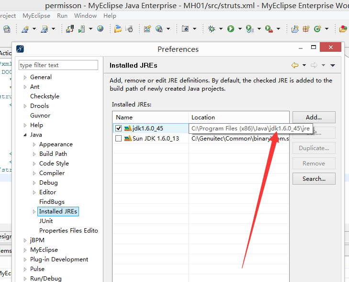Image resolution: width=349 pixels, height=282 pixels.
Task: Click the Debug bug toolbar icon
Action: 212,29
